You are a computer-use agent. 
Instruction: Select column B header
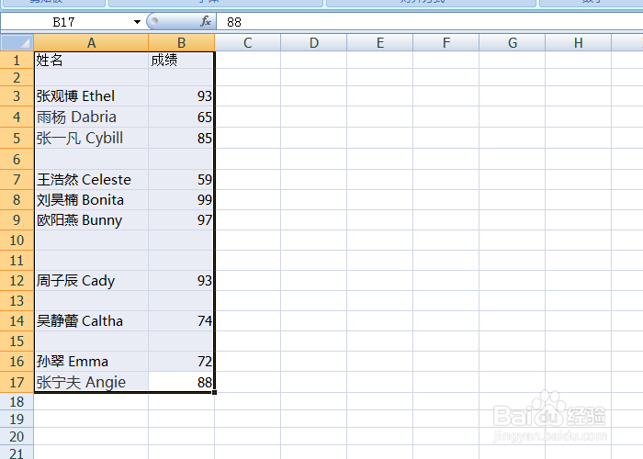coord(181,42)
